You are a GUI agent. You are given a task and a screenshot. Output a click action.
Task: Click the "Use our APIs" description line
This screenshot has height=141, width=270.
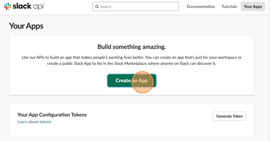point(132,57)
